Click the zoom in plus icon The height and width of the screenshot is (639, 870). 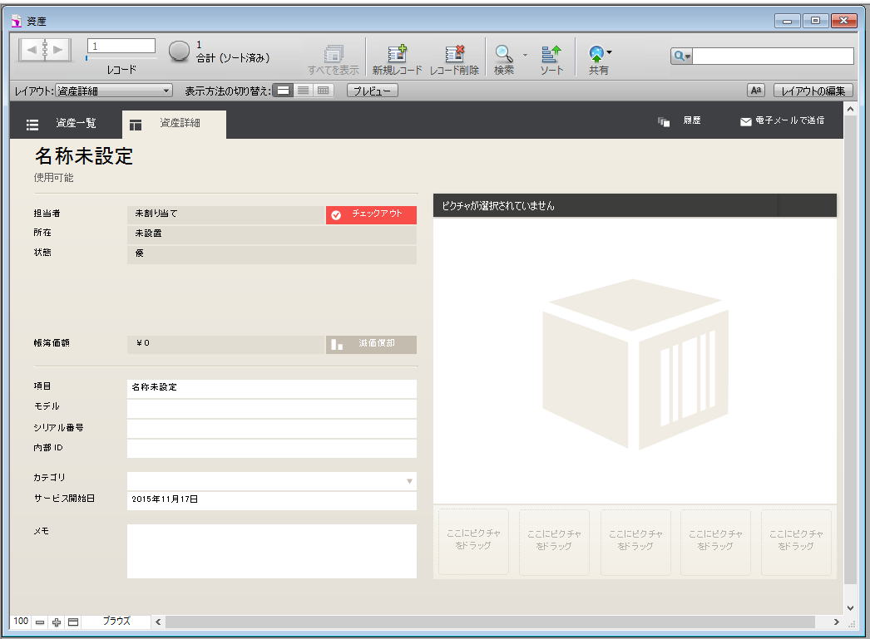[57, 622]
